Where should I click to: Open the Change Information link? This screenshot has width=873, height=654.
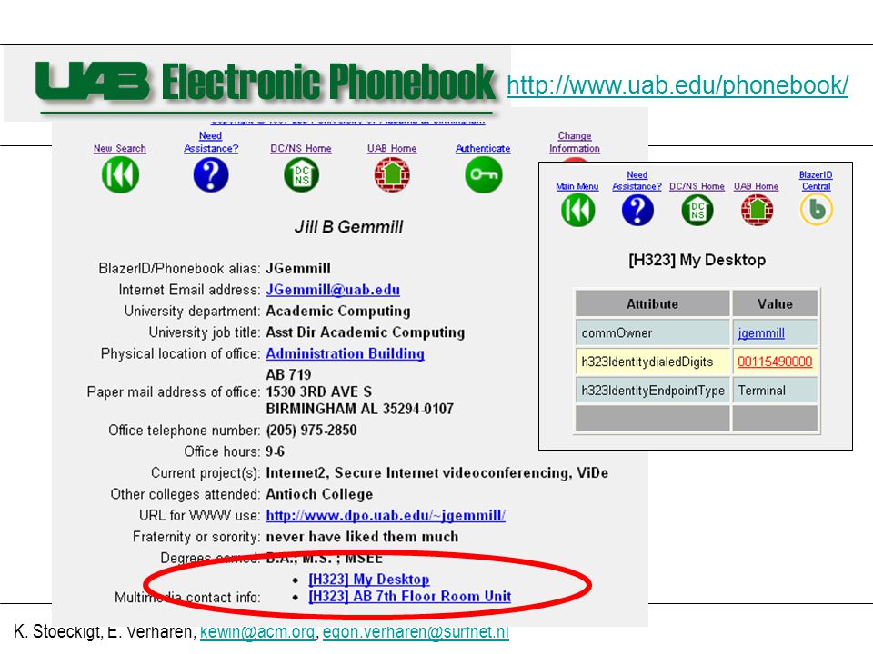point(575,143)
